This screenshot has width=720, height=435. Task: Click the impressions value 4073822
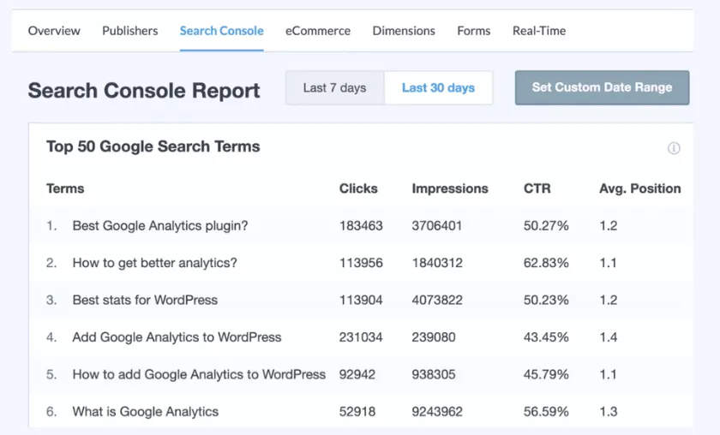tap(437, 300)
